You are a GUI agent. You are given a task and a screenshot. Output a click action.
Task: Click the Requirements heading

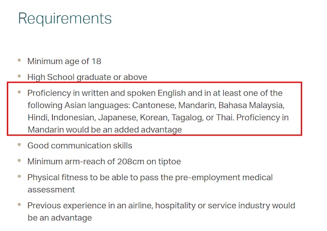(65, 19)
